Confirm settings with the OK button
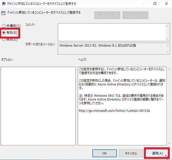This screenshot has height=160, width=172. [104, 153]
